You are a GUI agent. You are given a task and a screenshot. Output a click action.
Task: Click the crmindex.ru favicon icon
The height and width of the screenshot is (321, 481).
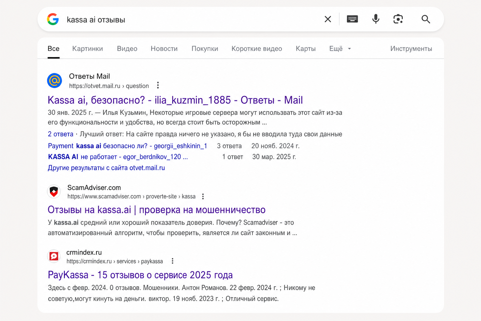pyautogui.click(x=54, y=256)
